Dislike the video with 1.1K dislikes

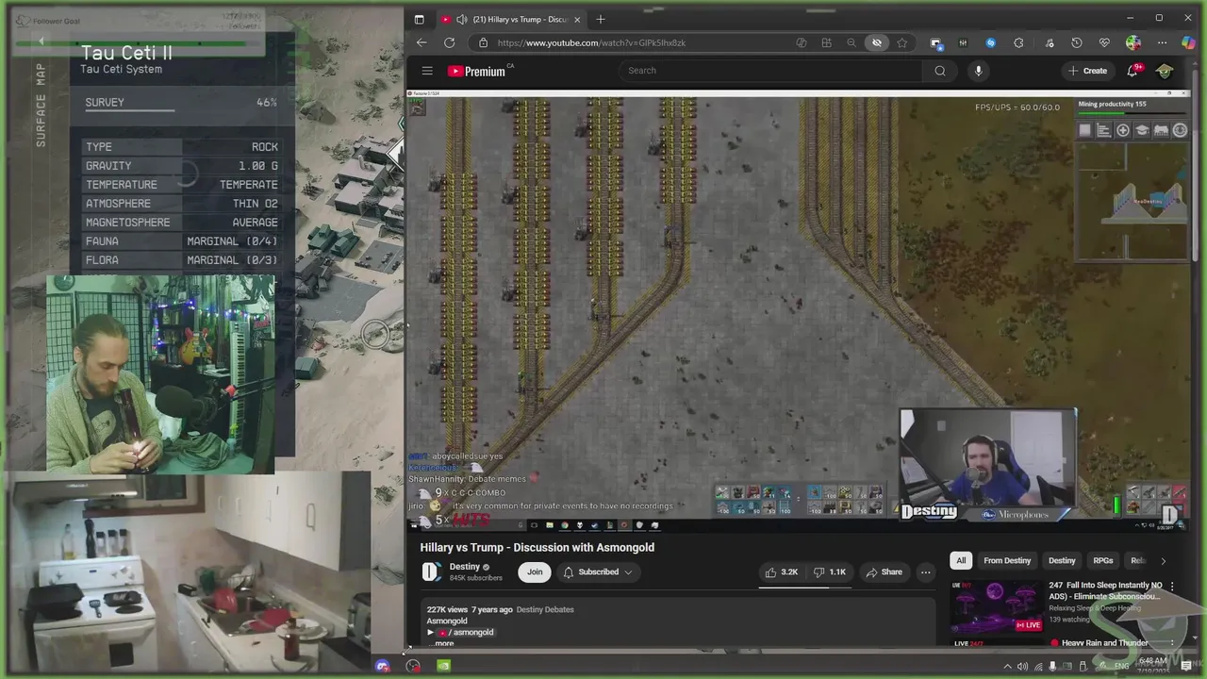pyautogui.click(x=831, y=571)
